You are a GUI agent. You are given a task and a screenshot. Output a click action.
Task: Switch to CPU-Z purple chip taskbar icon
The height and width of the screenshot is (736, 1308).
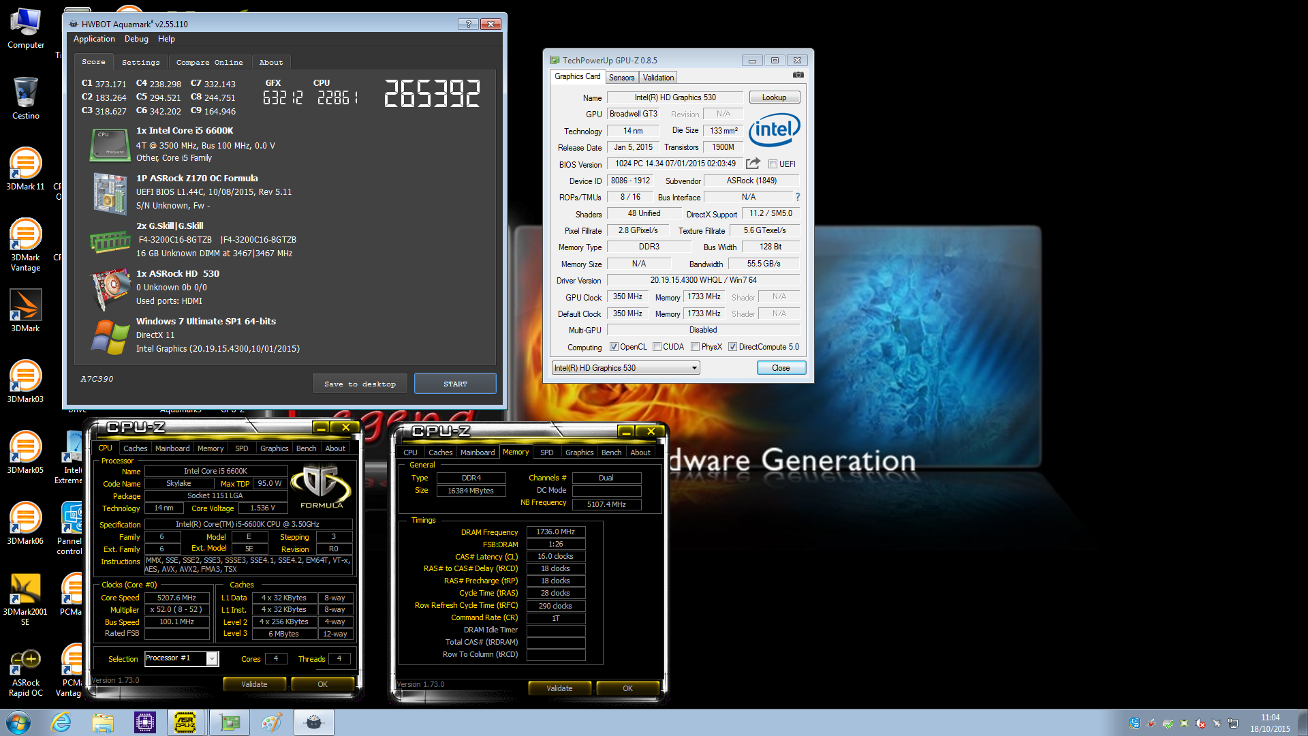coord(145,722)
